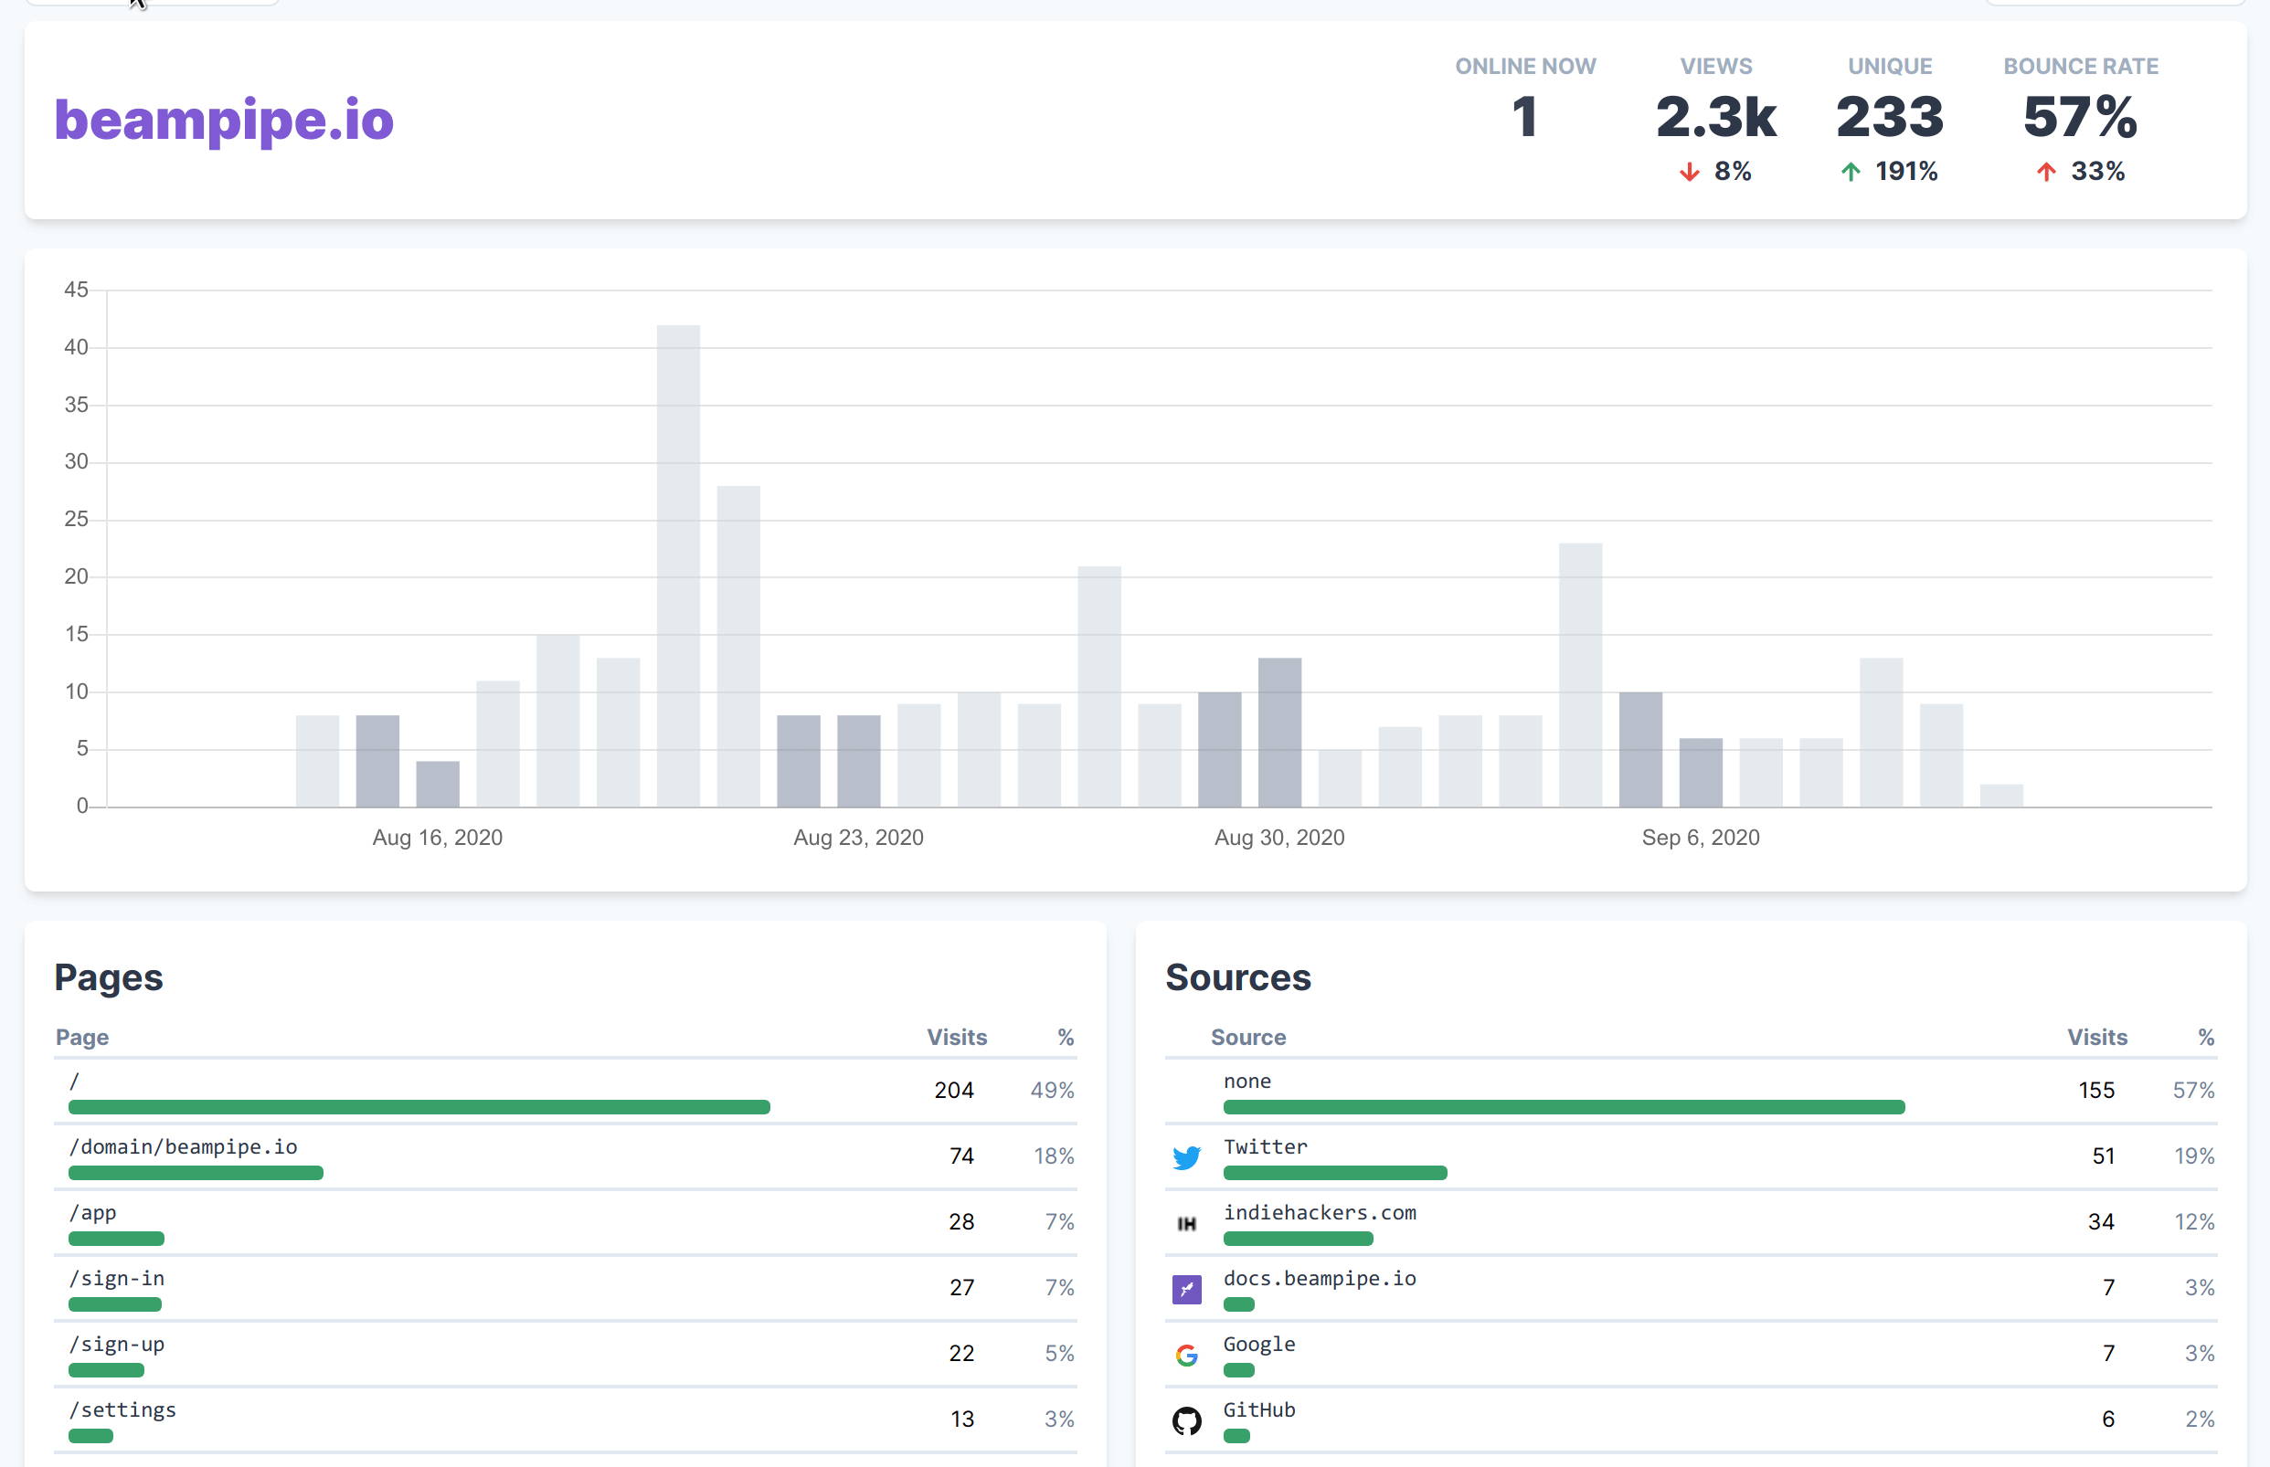Click the tallest bar in the chart

[x=677, y=565]
